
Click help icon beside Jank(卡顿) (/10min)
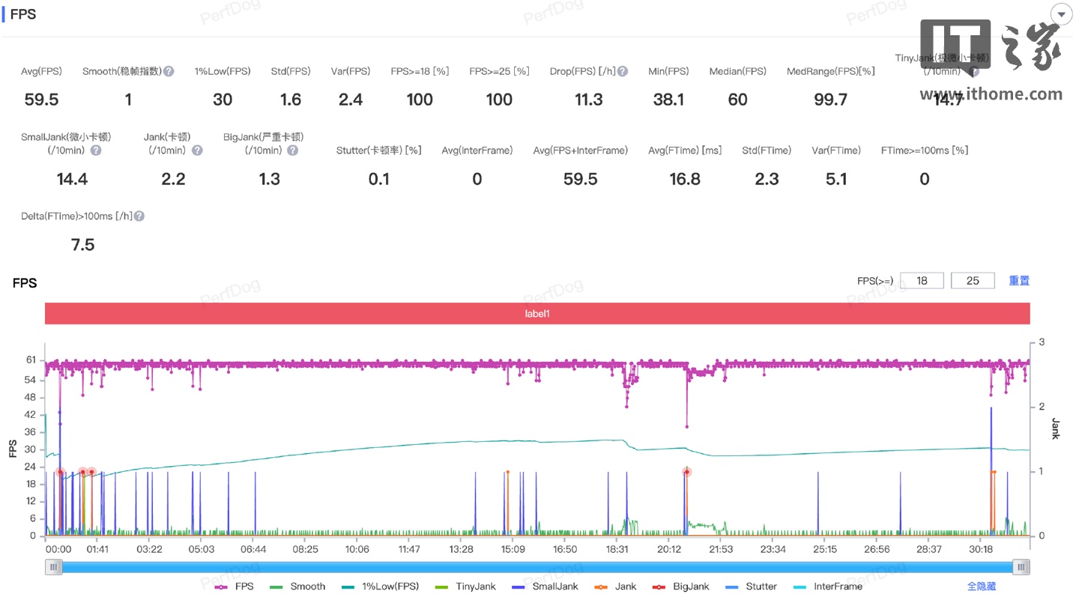pyautogui.click(x=197, y=151)
